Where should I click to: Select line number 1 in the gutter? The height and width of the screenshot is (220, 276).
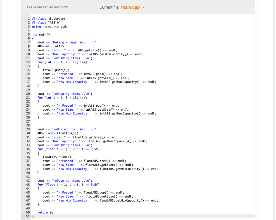click(29, 19)
